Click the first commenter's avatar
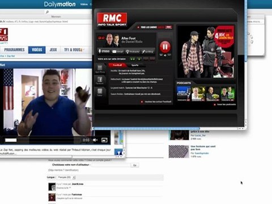The width and height of the screenshot is (272, 204). 52,187
